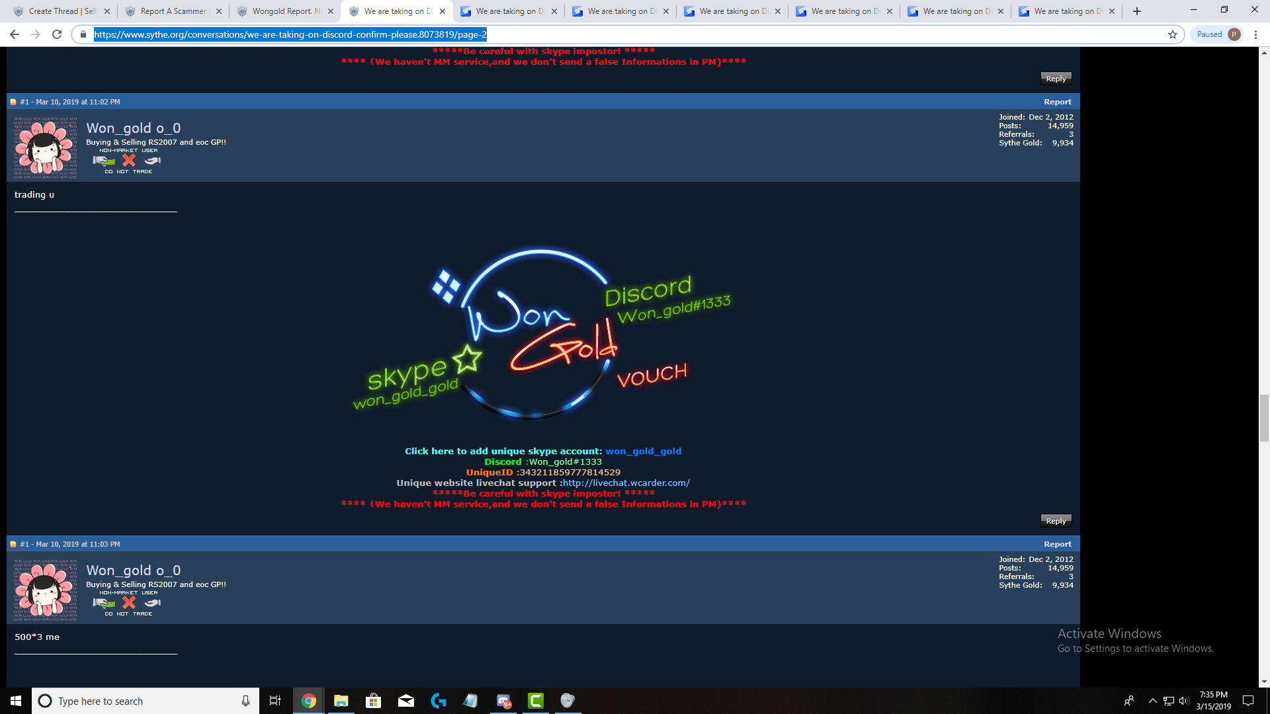The image size is (1270, 714).
Task: Open Task View in the taskbar
Action: pos(275,701)
